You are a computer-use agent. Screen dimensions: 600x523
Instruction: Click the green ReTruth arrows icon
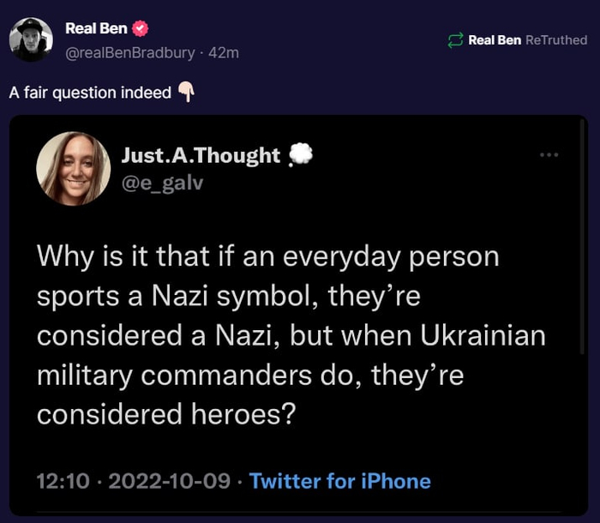click(456, 40)
